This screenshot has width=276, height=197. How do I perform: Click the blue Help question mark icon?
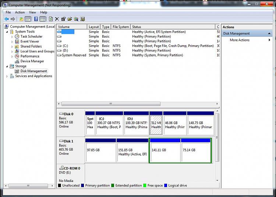[x=36, y=19]
